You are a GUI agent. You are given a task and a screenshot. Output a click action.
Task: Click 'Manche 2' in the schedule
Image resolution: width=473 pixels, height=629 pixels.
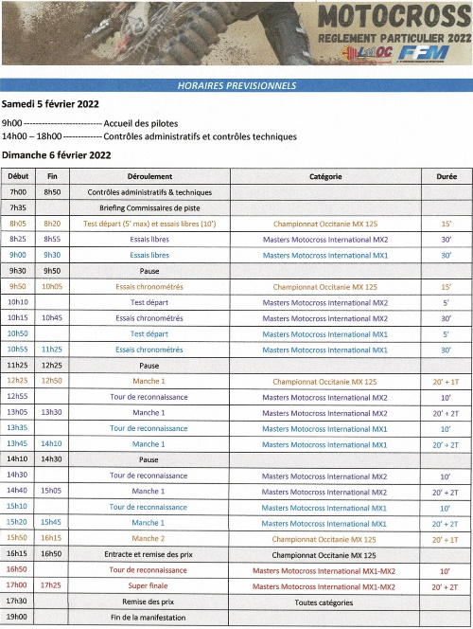[149, 538]
